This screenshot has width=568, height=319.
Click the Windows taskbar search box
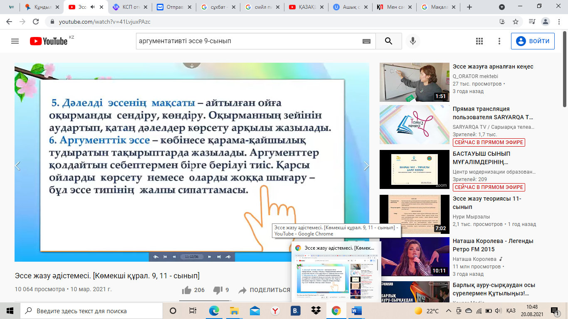coord(91,311)
